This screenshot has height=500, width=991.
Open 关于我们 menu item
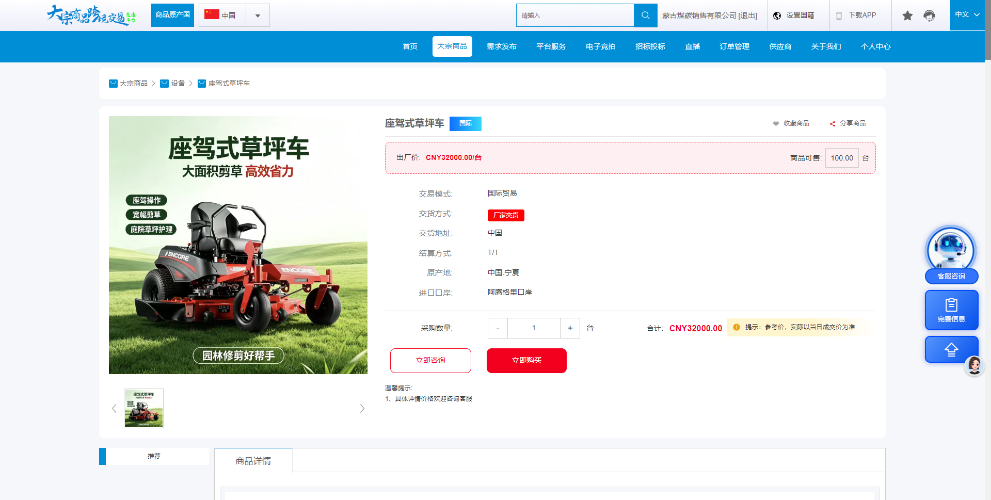826,46
